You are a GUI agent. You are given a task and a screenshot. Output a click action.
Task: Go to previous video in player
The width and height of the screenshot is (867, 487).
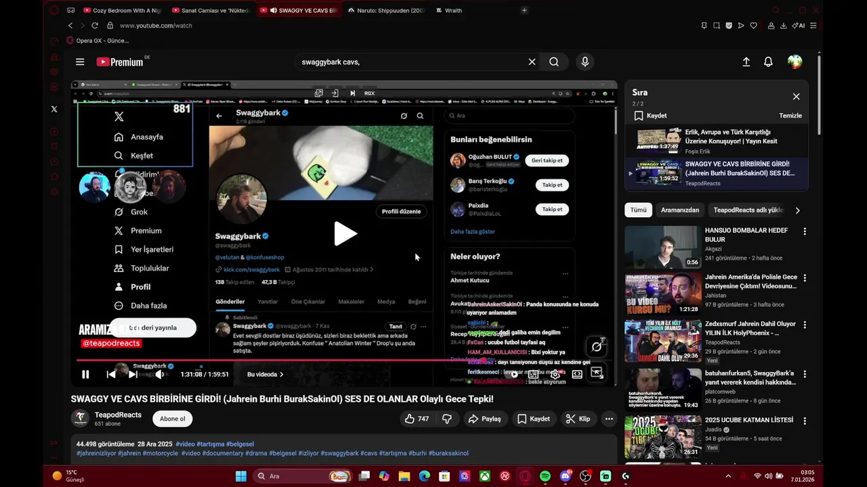click(x=111, y=374)
